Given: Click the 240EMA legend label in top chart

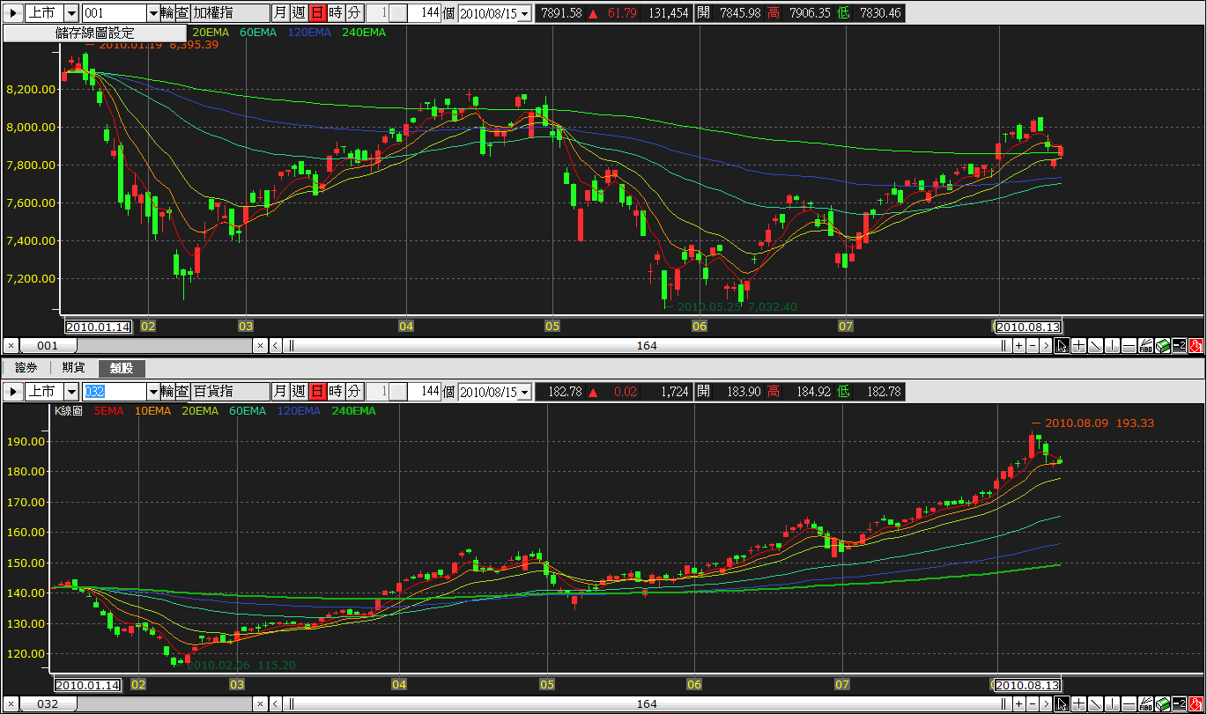Looking at the screenshot, I should tap(362, 33).
